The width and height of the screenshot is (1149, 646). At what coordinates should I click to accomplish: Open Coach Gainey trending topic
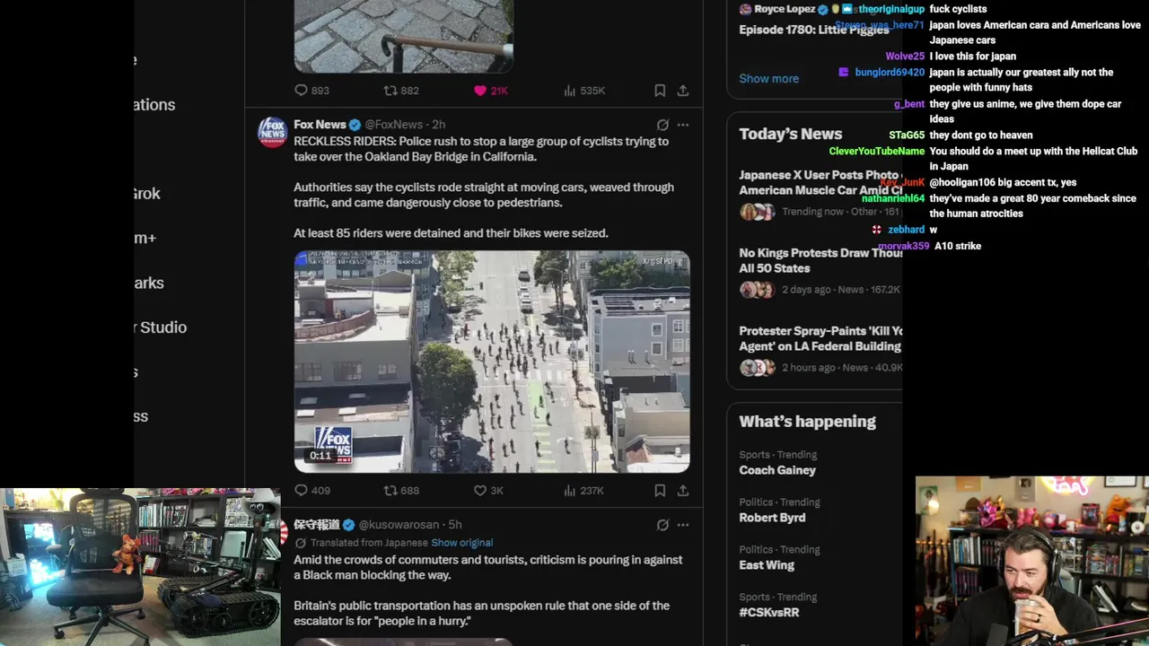[x=777, y=470]
